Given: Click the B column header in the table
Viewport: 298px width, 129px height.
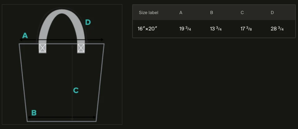Looking at the screenshot, I should (212, 13).
